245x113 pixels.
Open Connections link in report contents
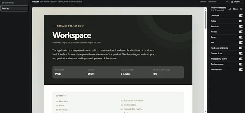pyautogui.click(x=130, y=105)
